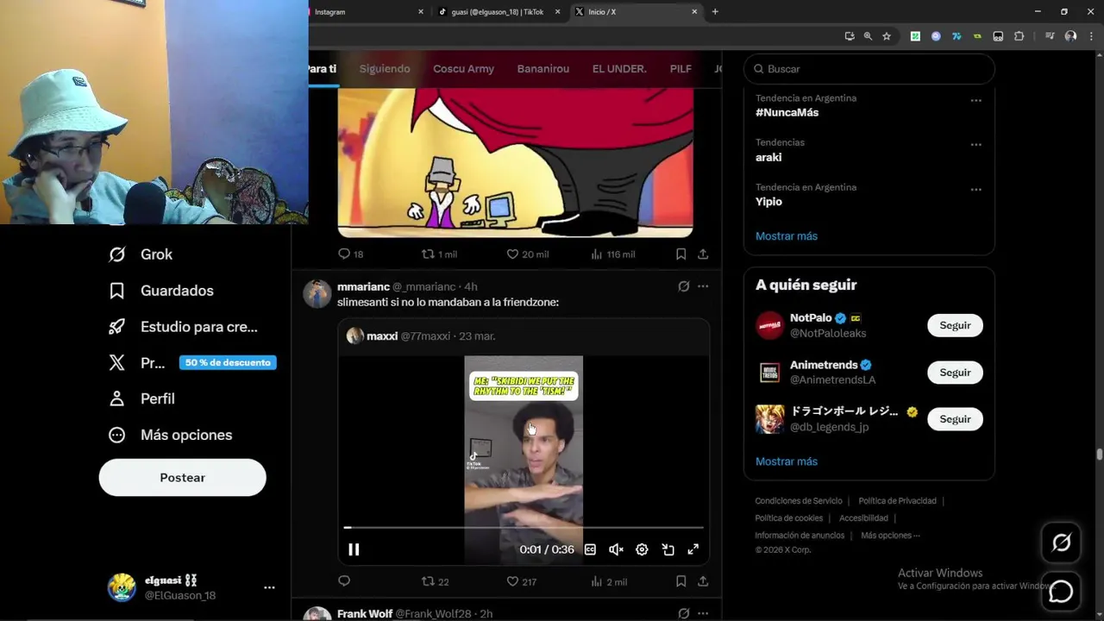The width and height of the screenshot is (1104, 621).
Task: Follow Animetrends account
Action: (x=955, y=373)
